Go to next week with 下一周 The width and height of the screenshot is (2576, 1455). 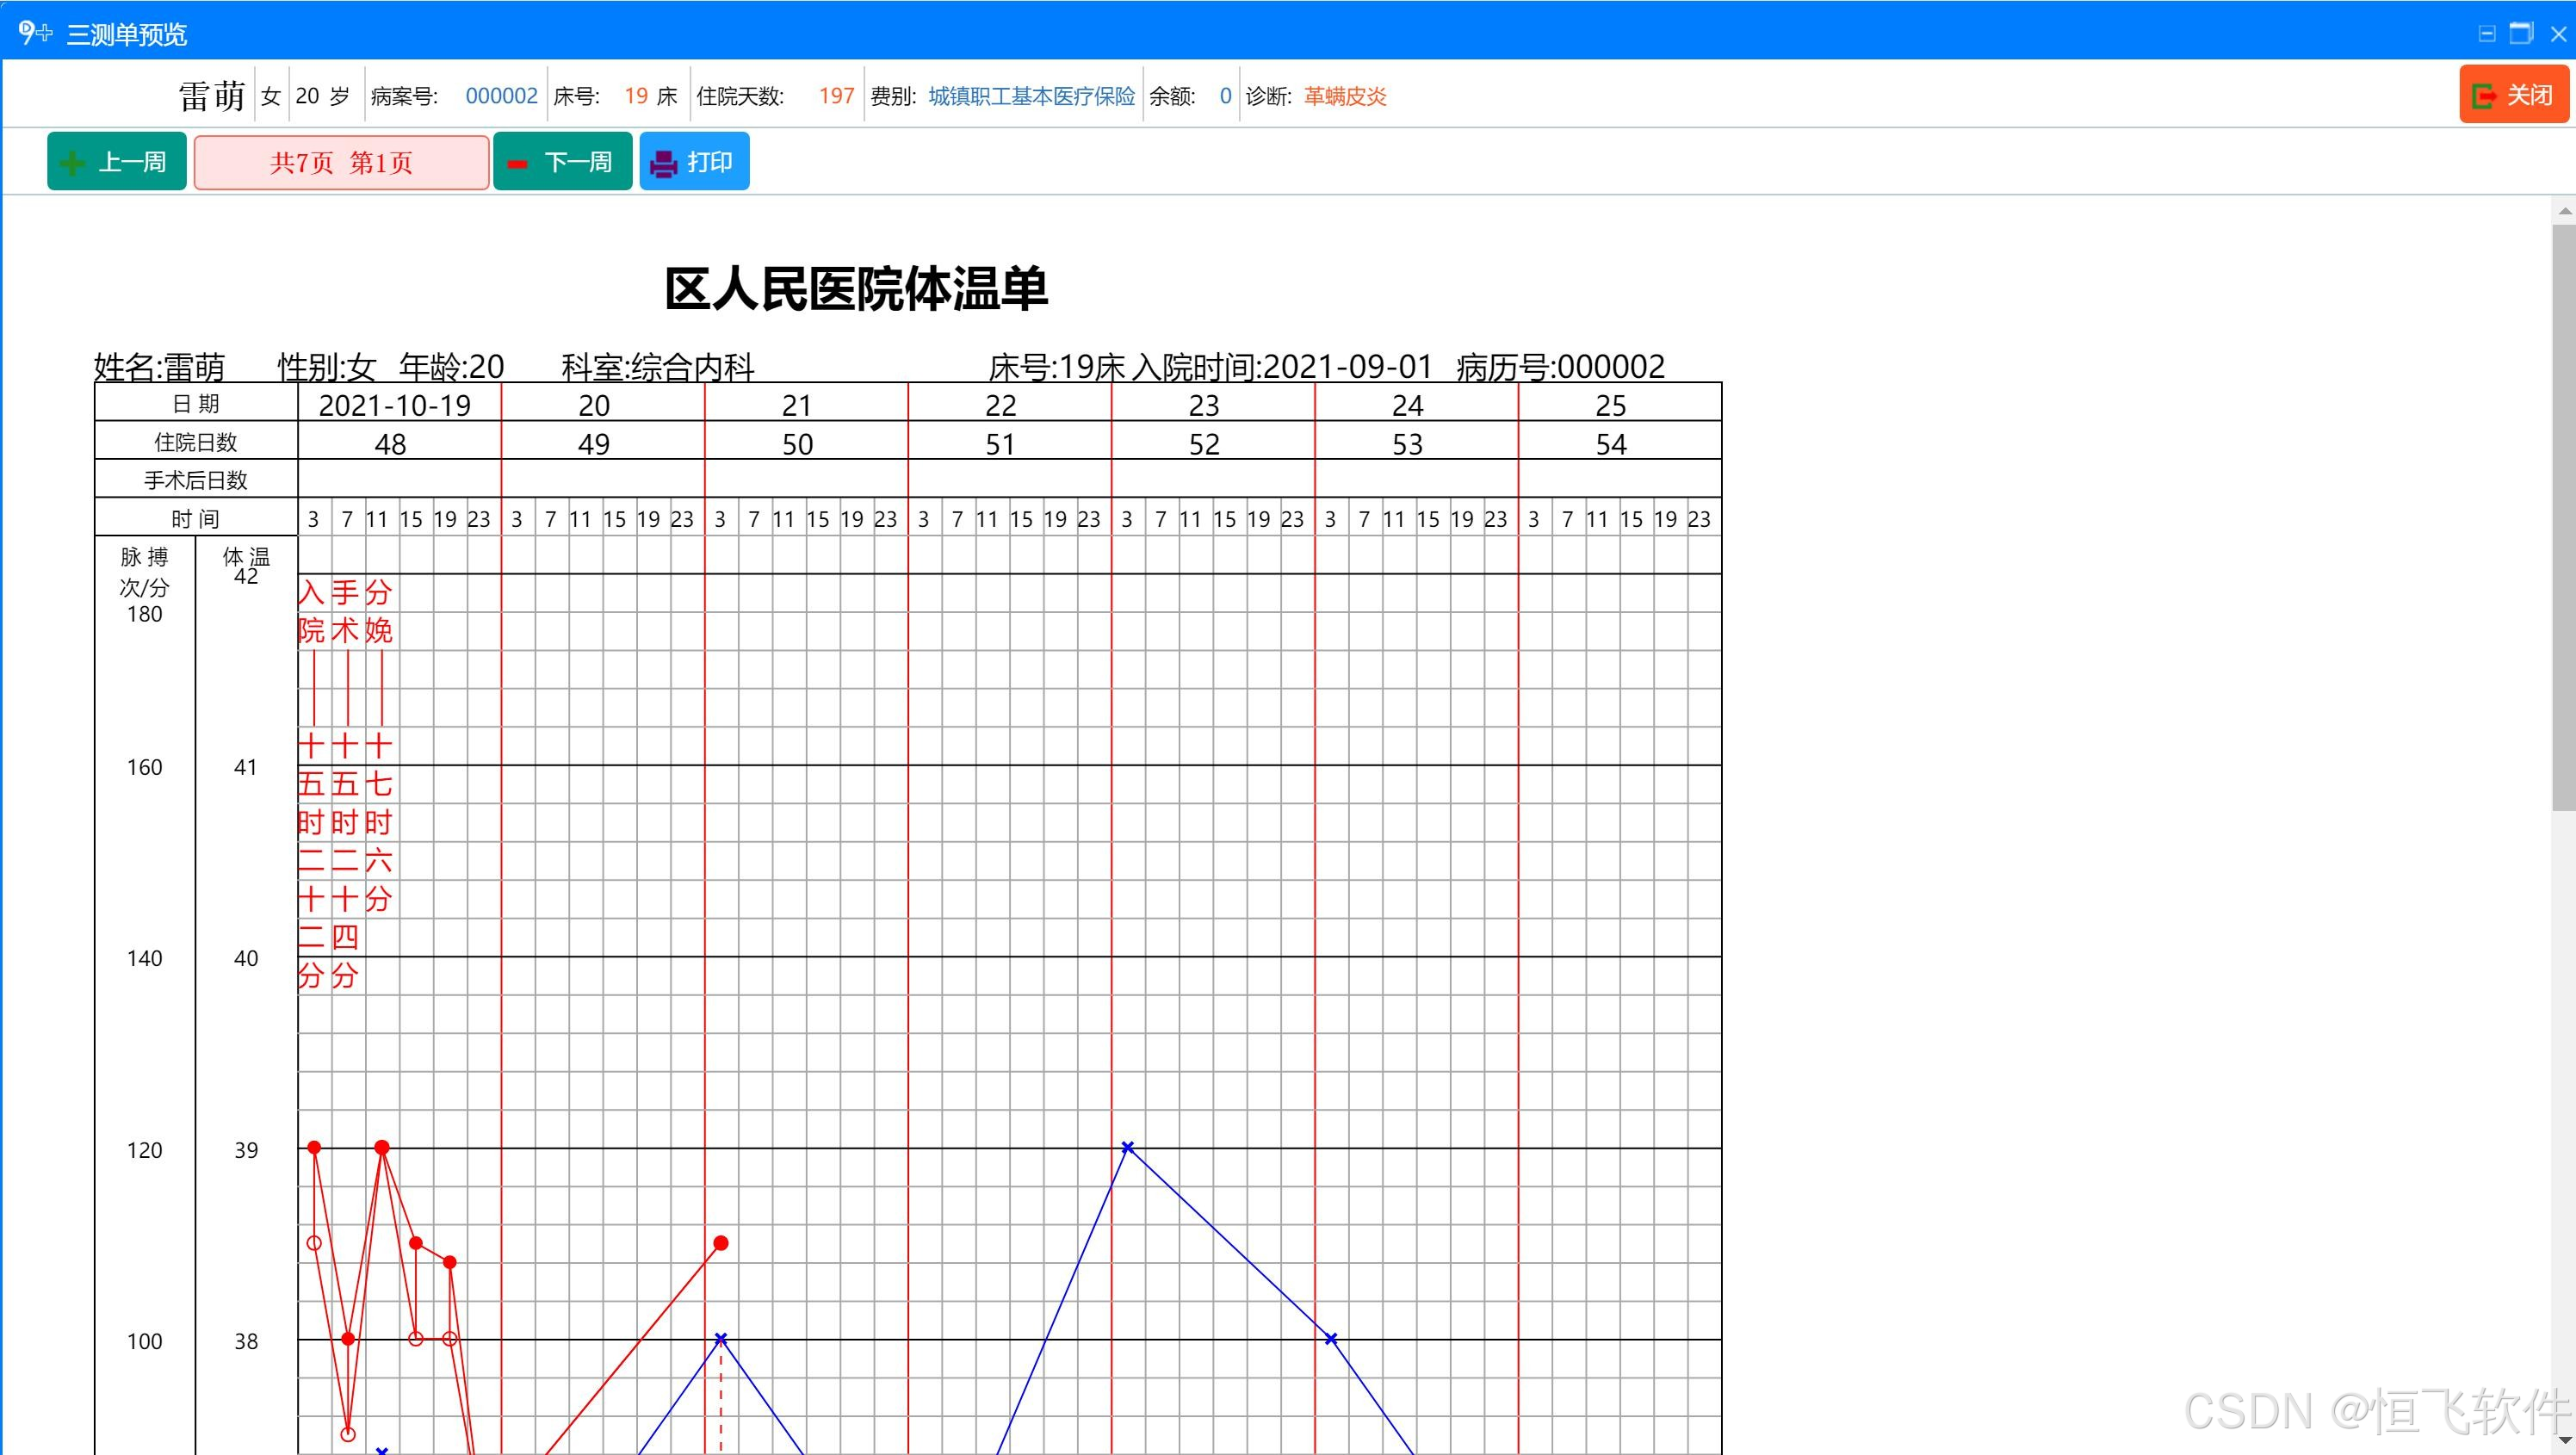[x=563, y=162]
